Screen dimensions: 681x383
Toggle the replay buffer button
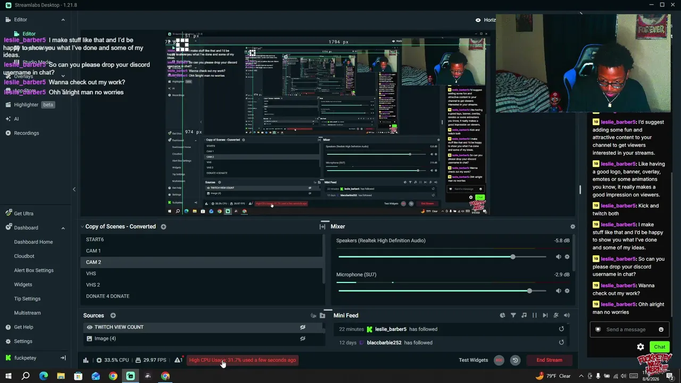coord(515,360)
